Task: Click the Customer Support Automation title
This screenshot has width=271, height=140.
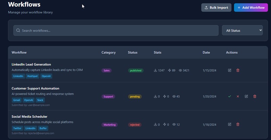Action: click(x=35, y=88)
